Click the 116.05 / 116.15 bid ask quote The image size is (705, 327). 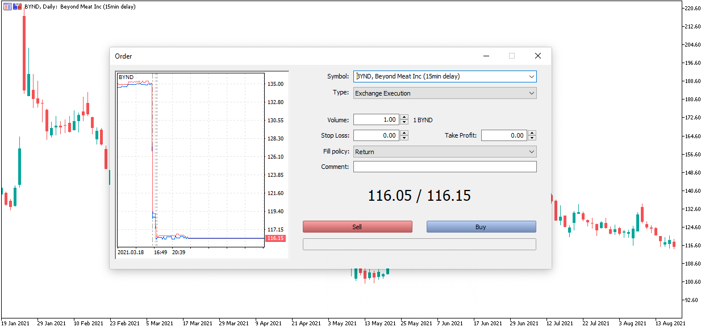pyautogui.click(x=419, y=196)
